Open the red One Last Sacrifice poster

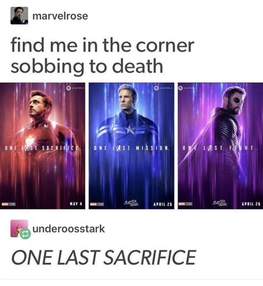[x=43, y=146]
